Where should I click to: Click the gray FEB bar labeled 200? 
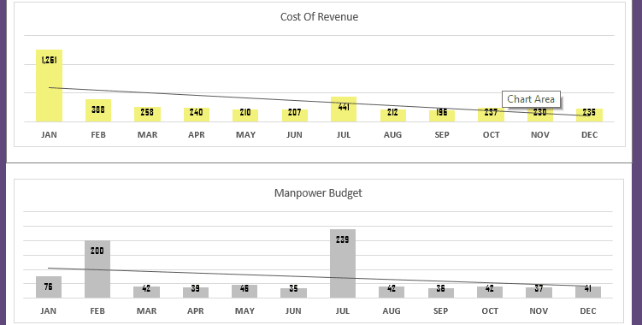pyautogui.click(x=97, y=269)
